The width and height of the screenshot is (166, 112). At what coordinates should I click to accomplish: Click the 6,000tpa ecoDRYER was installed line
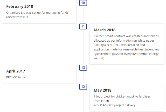[x=119, y=45]
